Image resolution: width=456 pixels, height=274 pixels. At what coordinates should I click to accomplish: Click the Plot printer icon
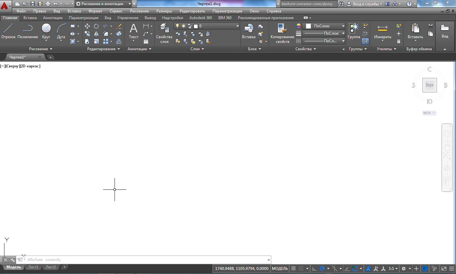48,4
